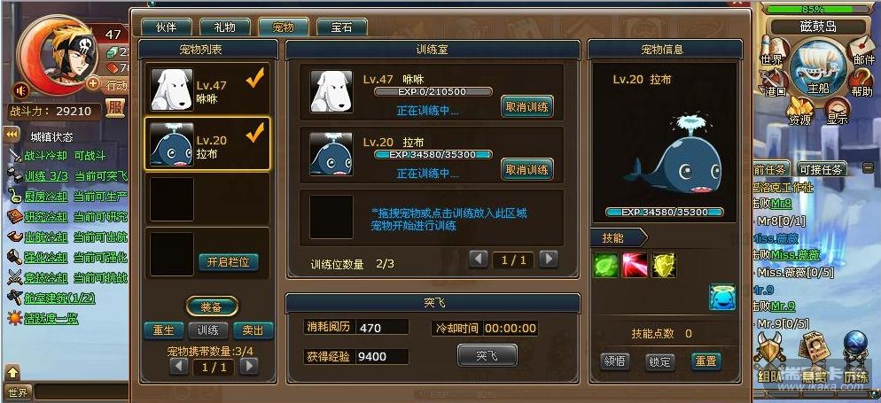Toggle checkmark on 咻咻 Lv.47 pet
Image resolution: width=881 pixels, height=403 pixels.
click(255, 81)
